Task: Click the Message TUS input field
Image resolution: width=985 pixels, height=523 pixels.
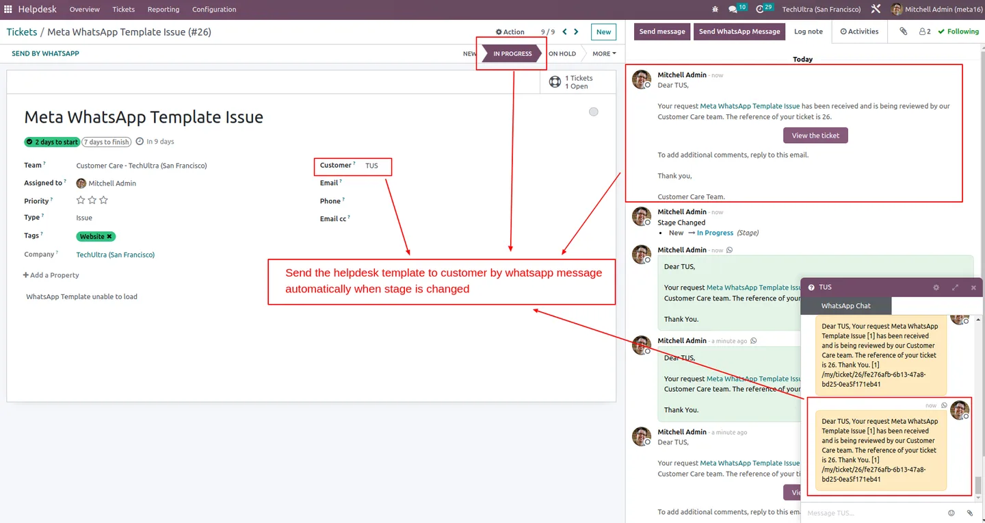Action: (872, 513)
